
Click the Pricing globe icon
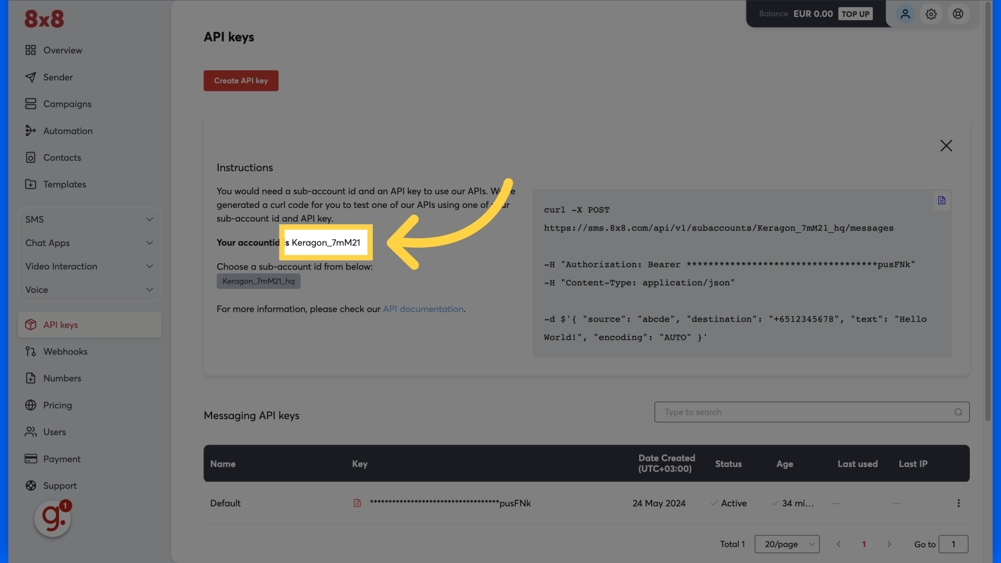31,405
